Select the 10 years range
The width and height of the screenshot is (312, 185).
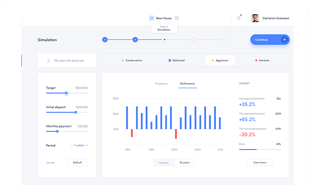tap(163, 162)
